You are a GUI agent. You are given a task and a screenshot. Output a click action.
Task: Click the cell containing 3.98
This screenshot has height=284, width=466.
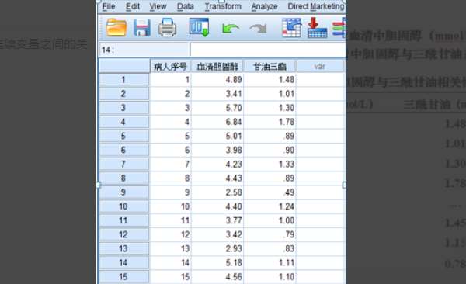[217, 150]
